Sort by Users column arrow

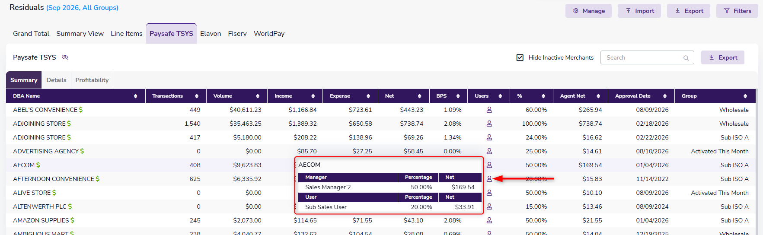click(x=500, y=96)
